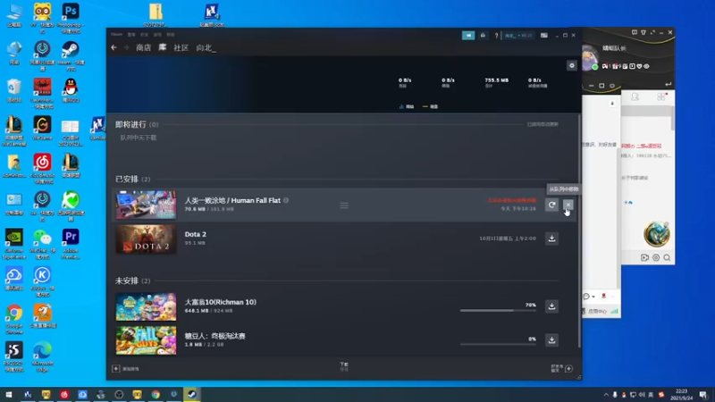Click the video icon in the QQ bottom bar

point(644,258)
